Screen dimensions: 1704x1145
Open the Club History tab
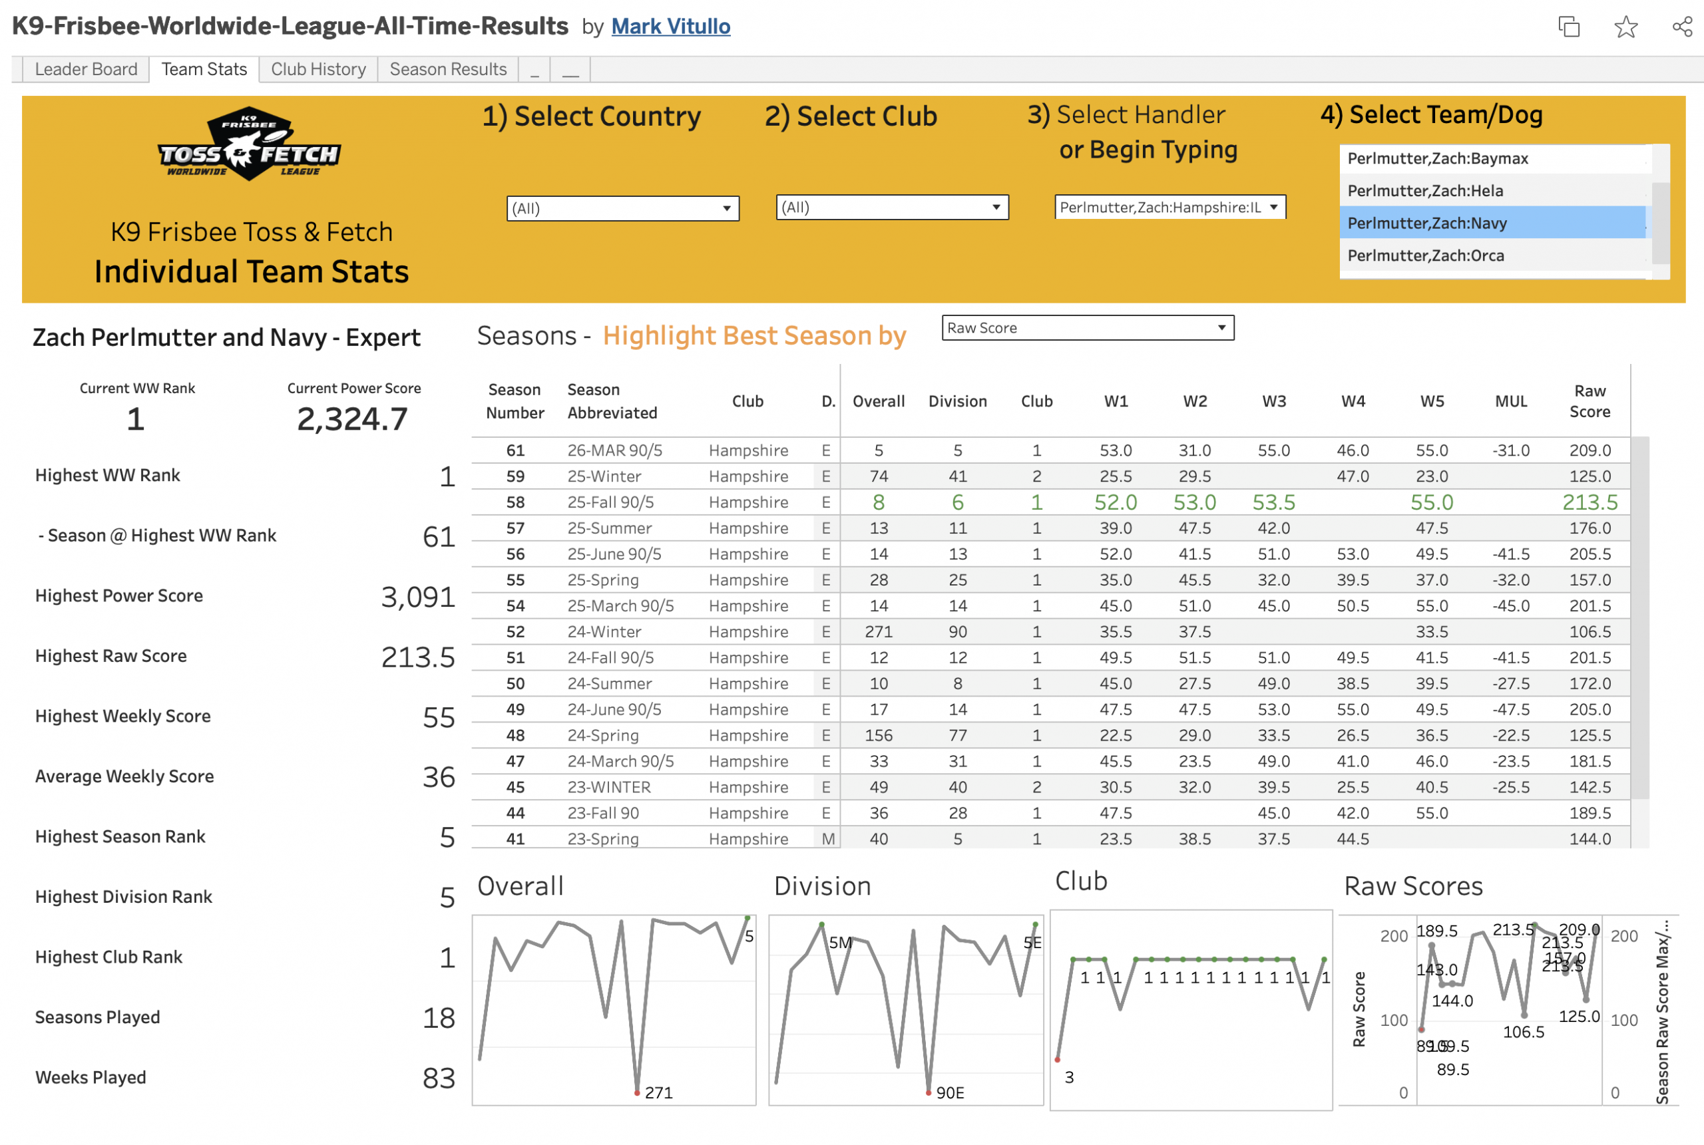pyautogui.click(x=318, y=69)
